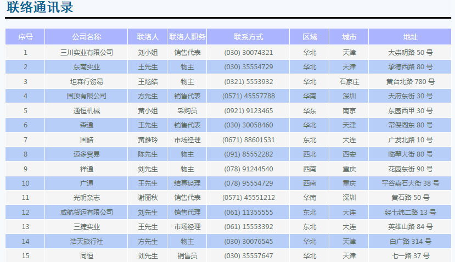Click phone number (078) 91244540
This screenshot has width=455, height=262.
point(248,169)
